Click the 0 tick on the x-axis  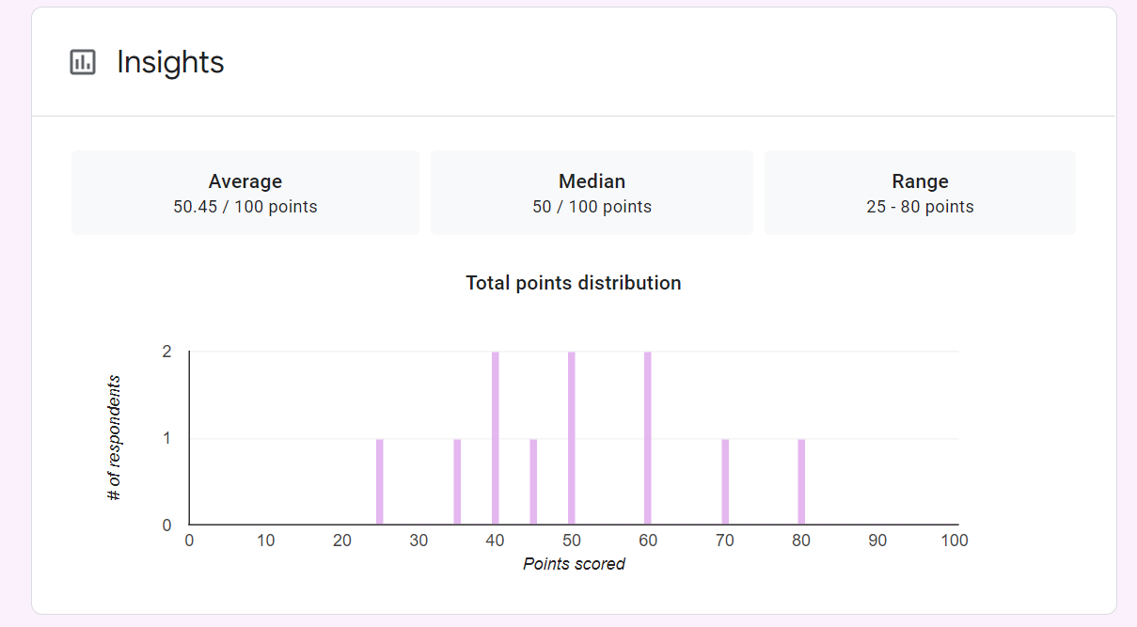(x=189, y=541)
